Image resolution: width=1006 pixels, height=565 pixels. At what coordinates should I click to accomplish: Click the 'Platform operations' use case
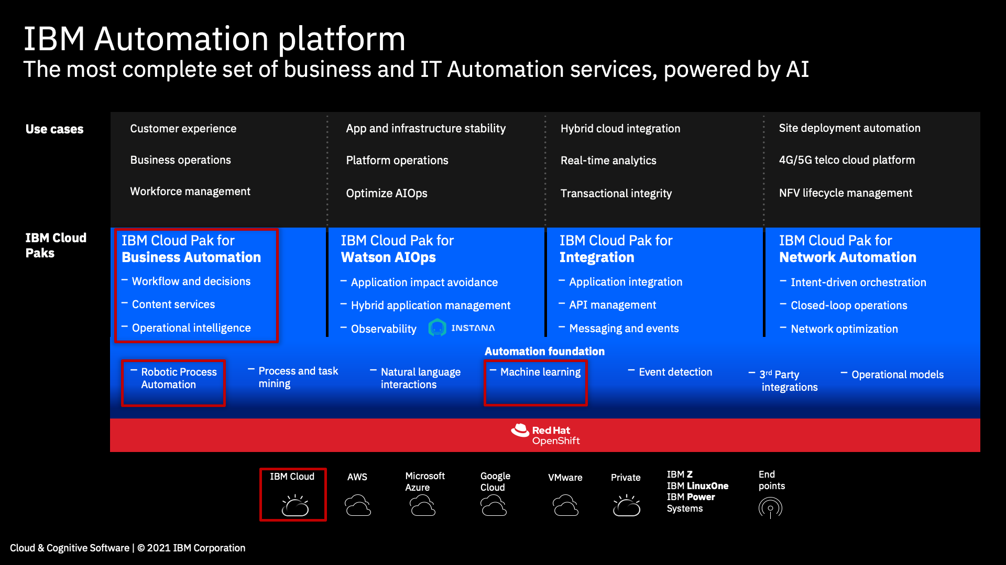pyautogui.click(x=397, y=161)
